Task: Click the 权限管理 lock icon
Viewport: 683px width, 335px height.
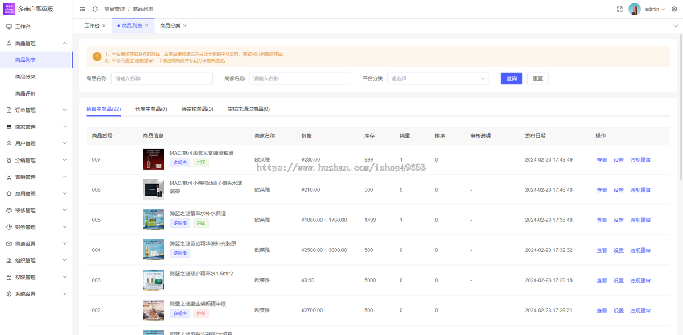Action: (9, 278)
